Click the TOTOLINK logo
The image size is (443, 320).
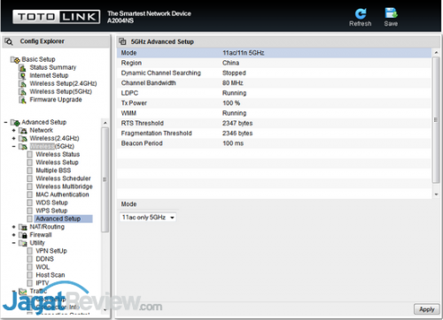[x=57, y=17]
